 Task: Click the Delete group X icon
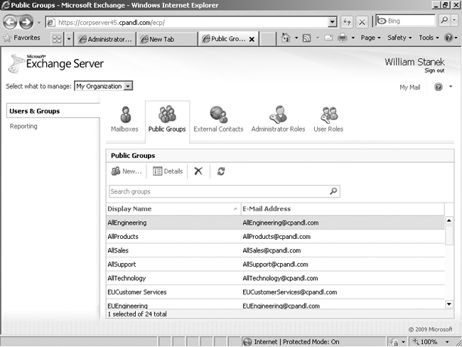click(x=198, y=171)
